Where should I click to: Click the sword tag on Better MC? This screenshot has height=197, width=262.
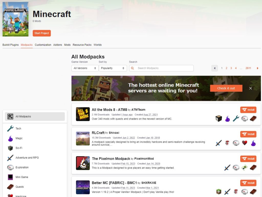[x=227, y=192]
